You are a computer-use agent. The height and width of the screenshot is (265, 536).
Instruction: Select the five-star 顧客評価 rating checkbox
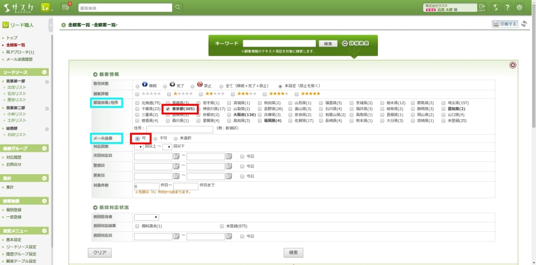point(297,93)
